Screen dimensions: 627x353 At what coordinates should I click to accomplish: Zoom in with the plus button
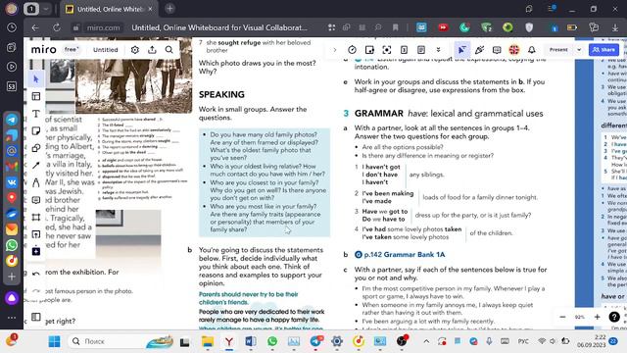[x=597, y=317]
